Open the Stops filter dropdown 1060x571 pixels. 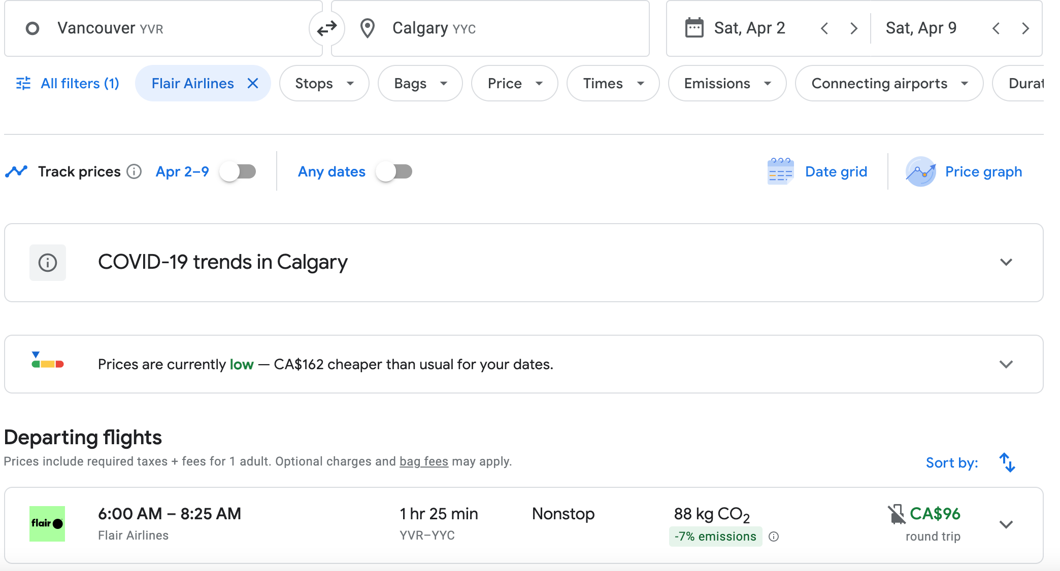pyautogui.click(x=324, y=83)
